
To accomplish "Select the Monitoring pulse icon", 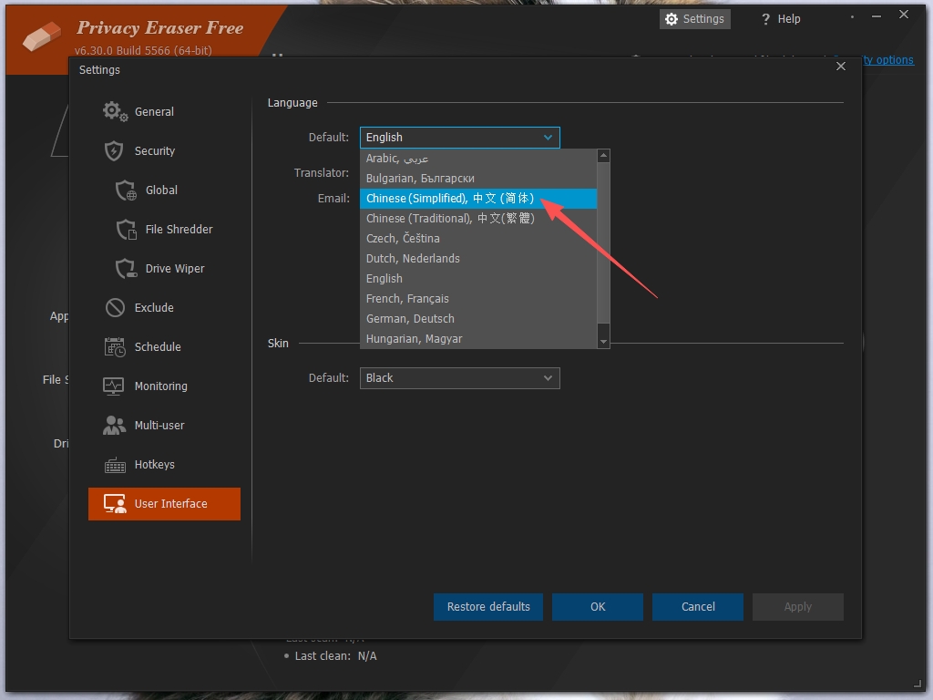I will pyautogui.click(x=114, y=386).
